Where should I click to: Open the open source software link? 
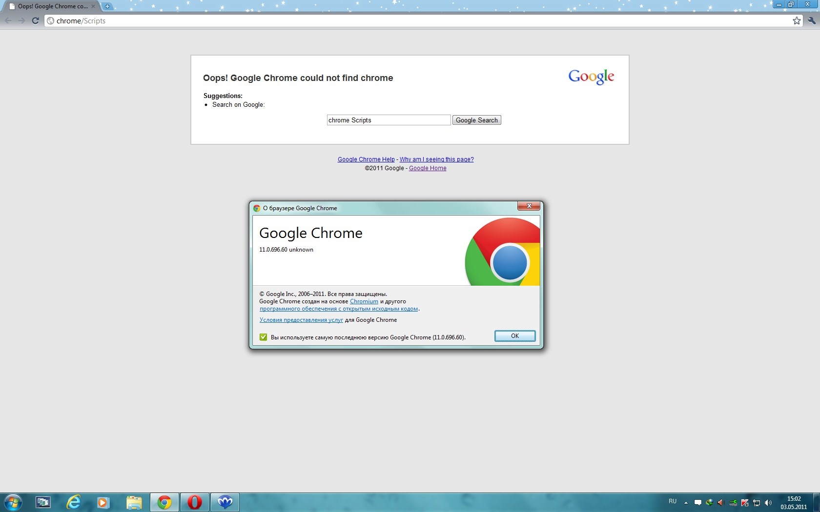pyautogui.click(x=339, y=309)
